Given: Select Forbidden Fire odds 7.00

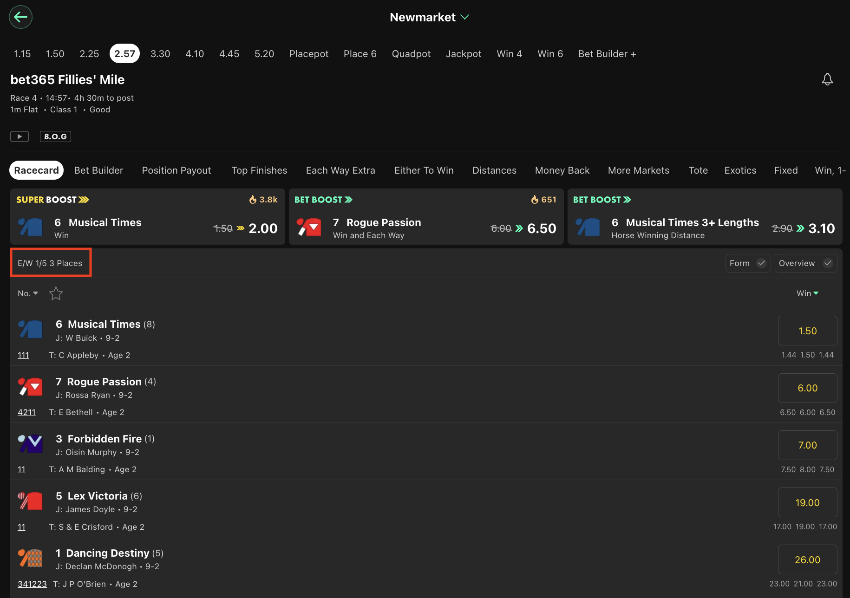Looking at the screenshot, I should tap(807, 445).
